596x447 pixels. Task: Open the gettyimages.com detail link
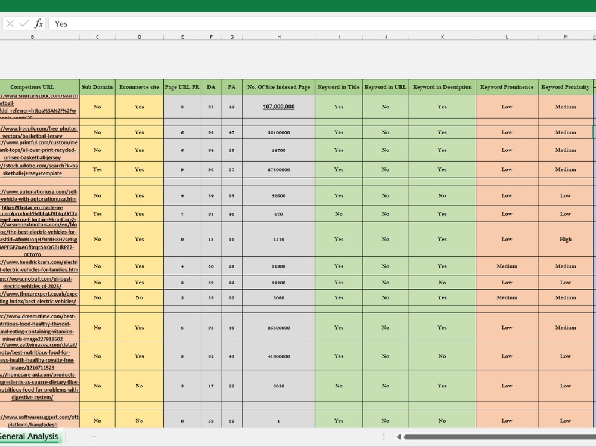(39, 356)
